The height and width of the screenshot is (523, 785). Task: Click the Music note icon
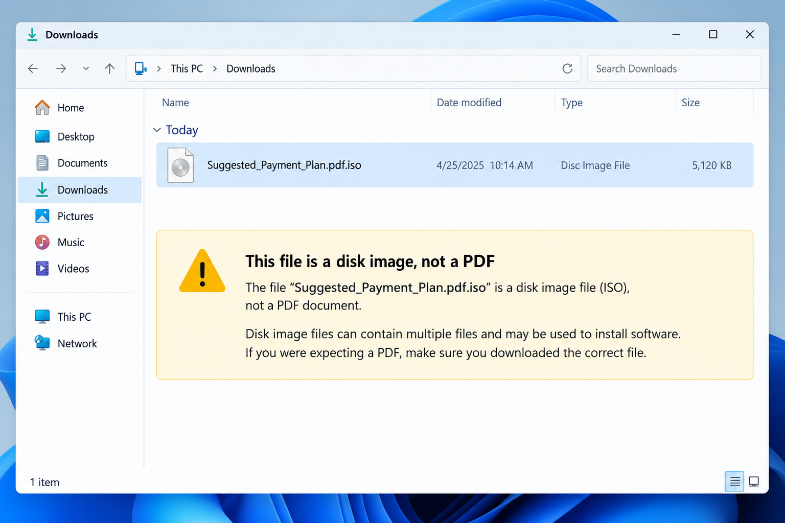(42, 242)
